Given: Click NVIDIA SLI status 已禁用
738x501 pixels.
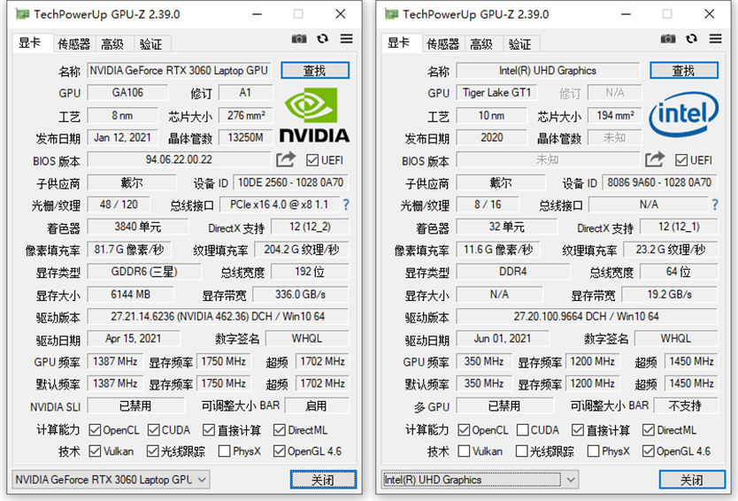Looking at the screenshot, I should pyautogui.click(x=135, y=406).
